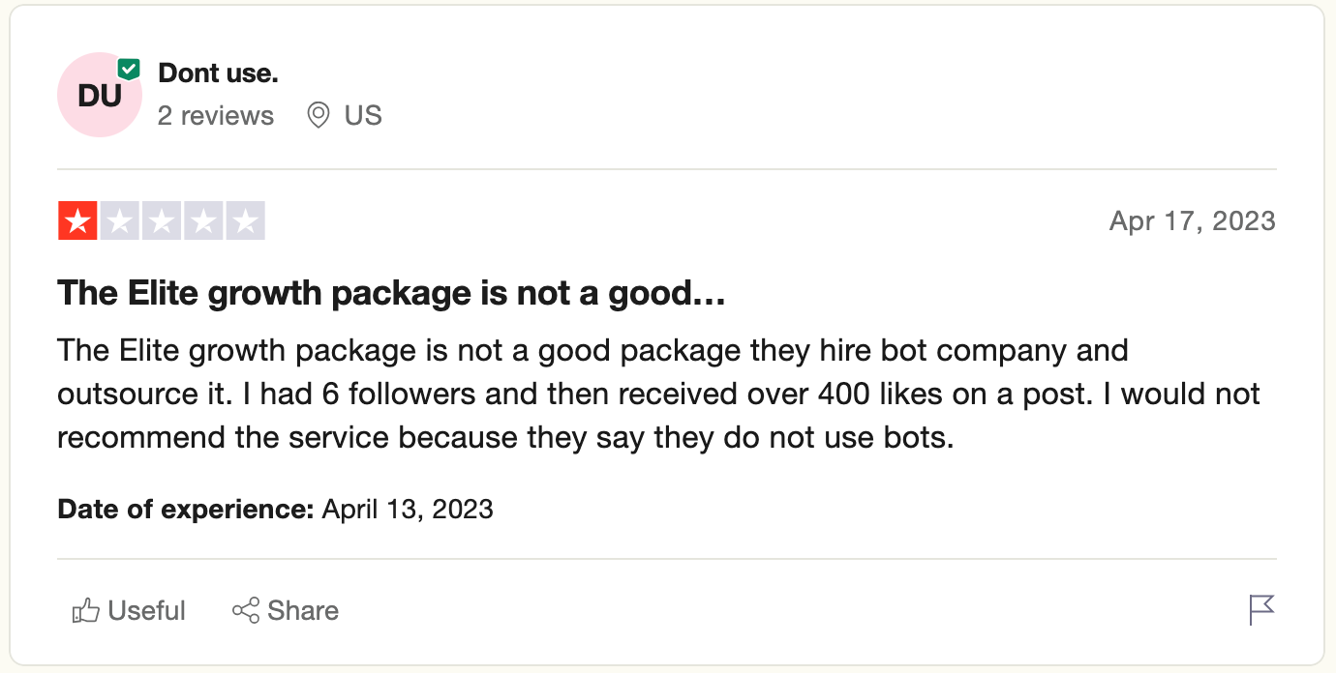
Task: Click the review body paragraph text
Action: click(x=659, y=394)
